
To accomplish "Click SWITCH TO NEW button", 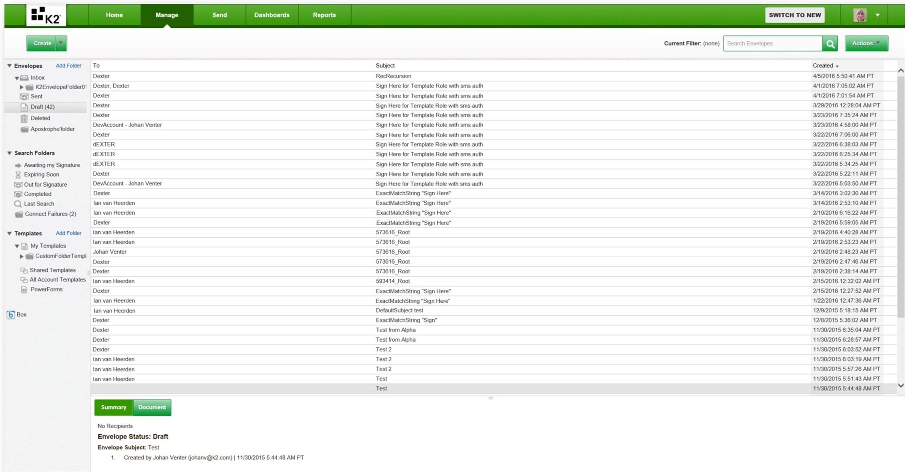I will click(x=795, y=15).
